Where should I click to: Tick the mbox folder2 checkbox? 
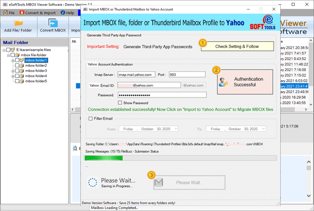[17, 65]
